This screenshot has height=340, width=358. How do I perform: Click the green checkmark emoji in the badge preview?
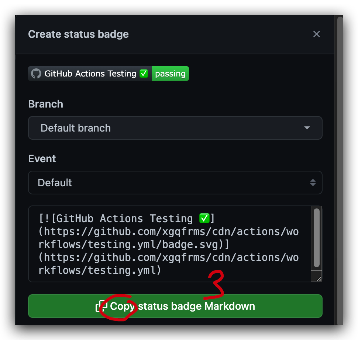pyautogui.click(x=144, y=74)
